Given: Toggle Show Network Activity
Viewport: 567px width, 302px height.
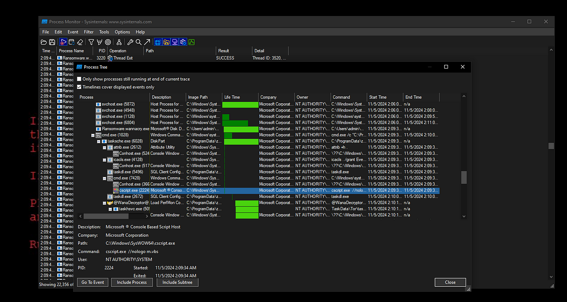Looking at the screenshot, I should point(174,42).
